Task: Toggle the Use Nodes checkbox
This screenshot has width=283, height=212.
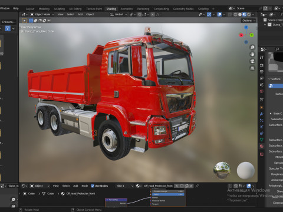Action: (93, 185)
